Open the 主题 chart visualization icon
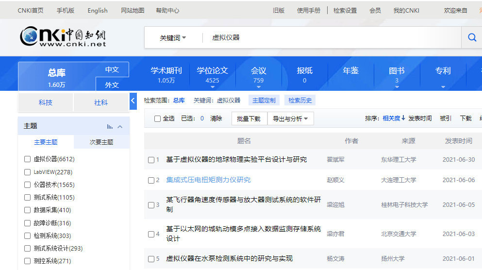The width and height of the screenshot is (482, 270). pyautogui.click(x=110, y=127)
